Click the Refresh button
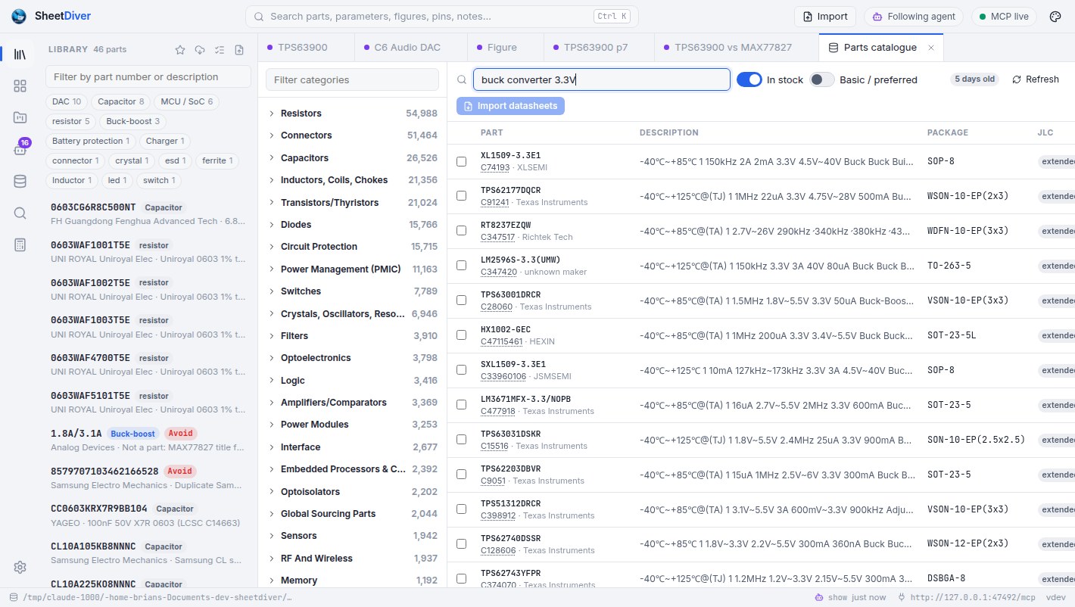This screenshot has width=1075, height=607. (x=1036, y=79)
